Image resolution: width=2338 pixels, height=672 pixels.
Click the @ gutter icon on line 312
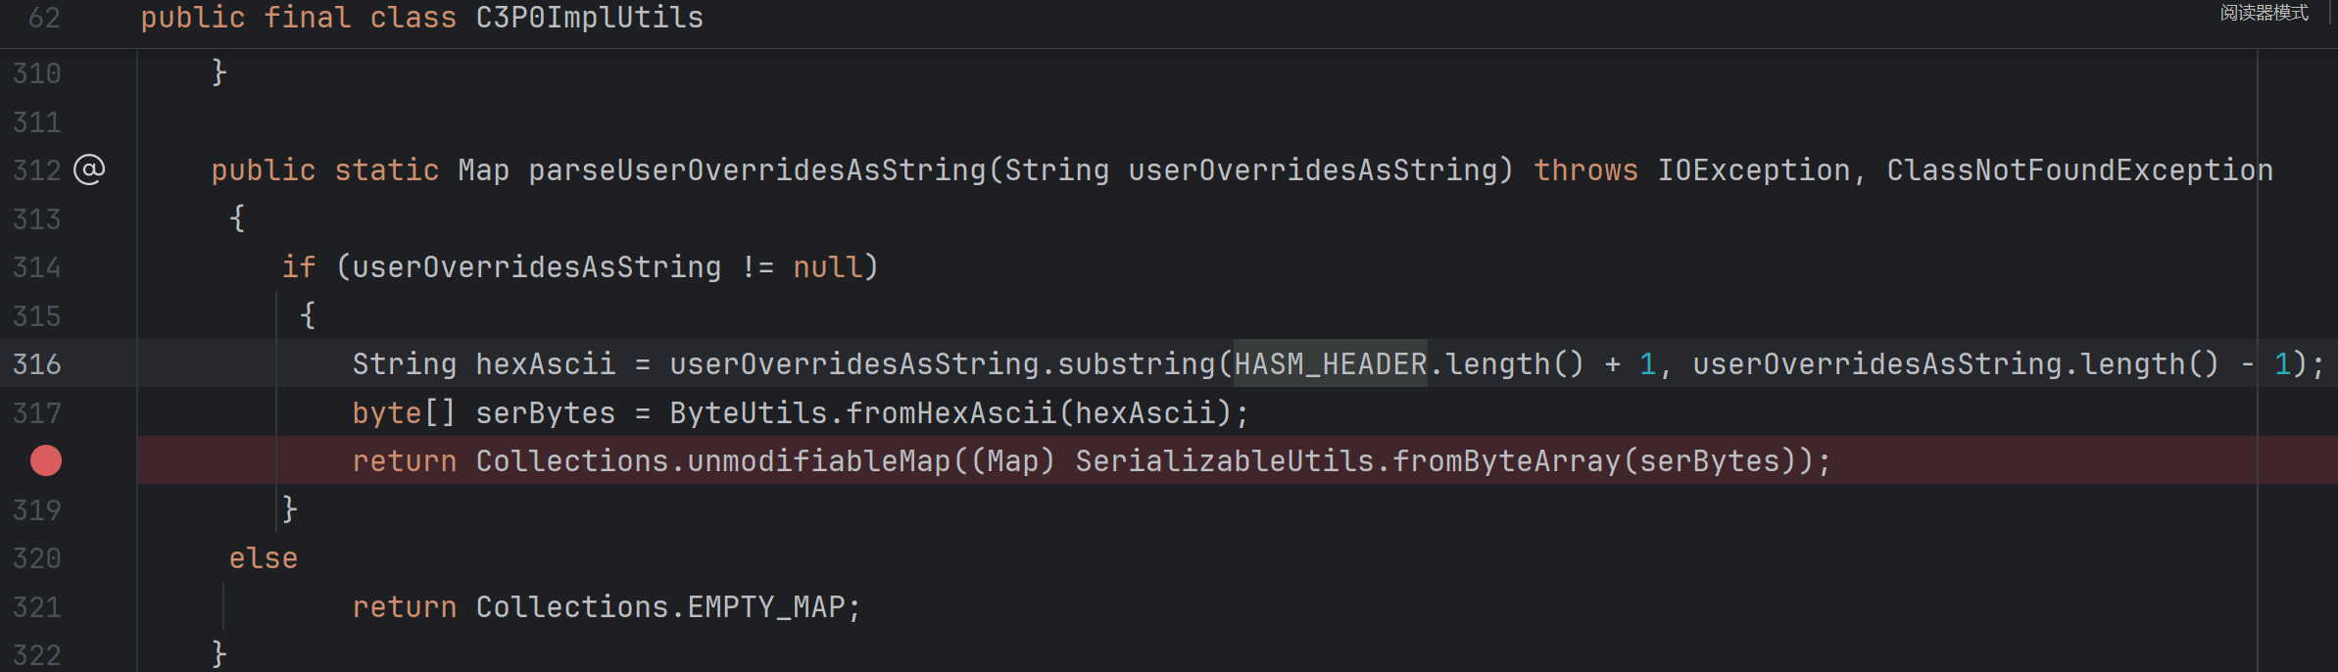click(x=89, y=170)
